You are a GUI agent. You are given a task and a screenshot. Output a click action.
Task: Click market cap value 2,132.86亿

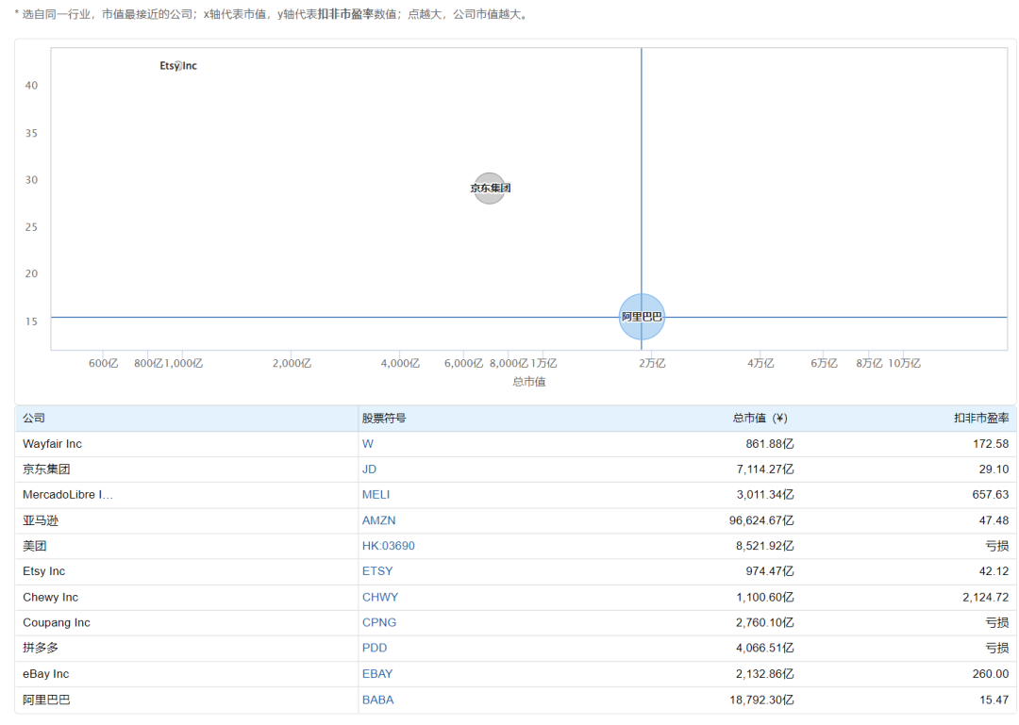[765, 674]
